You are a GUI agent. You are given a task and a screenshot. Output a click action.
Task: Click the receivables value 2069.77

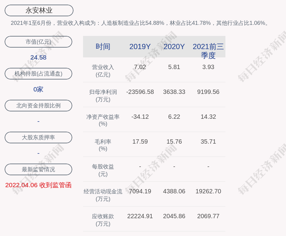click(208, 216)
